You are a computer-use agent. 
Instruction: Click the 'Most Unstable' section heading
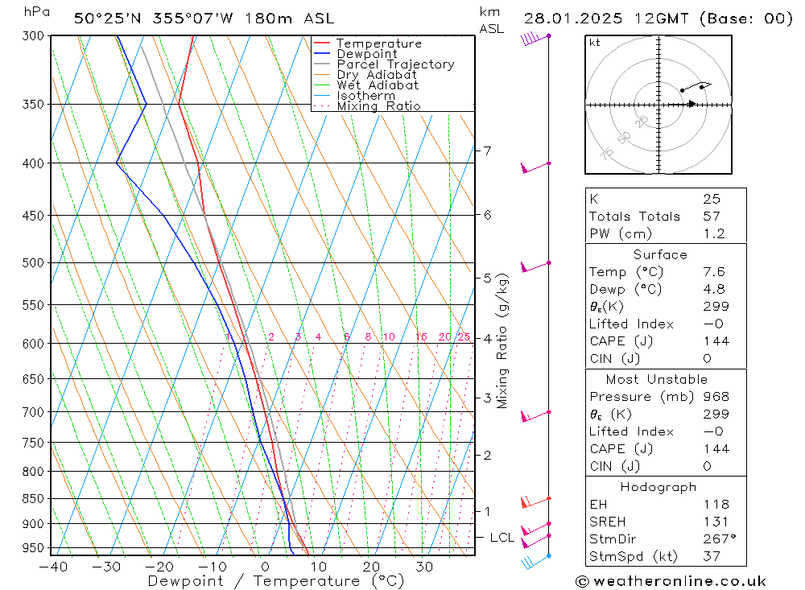[657, 379]
